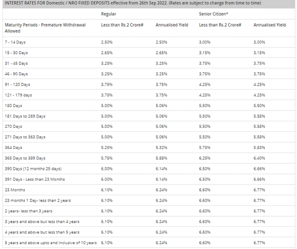This screenshot has height=249, width=297.
Task: Select the 7 - 14 Days row label
Action: tap(15, 42)
